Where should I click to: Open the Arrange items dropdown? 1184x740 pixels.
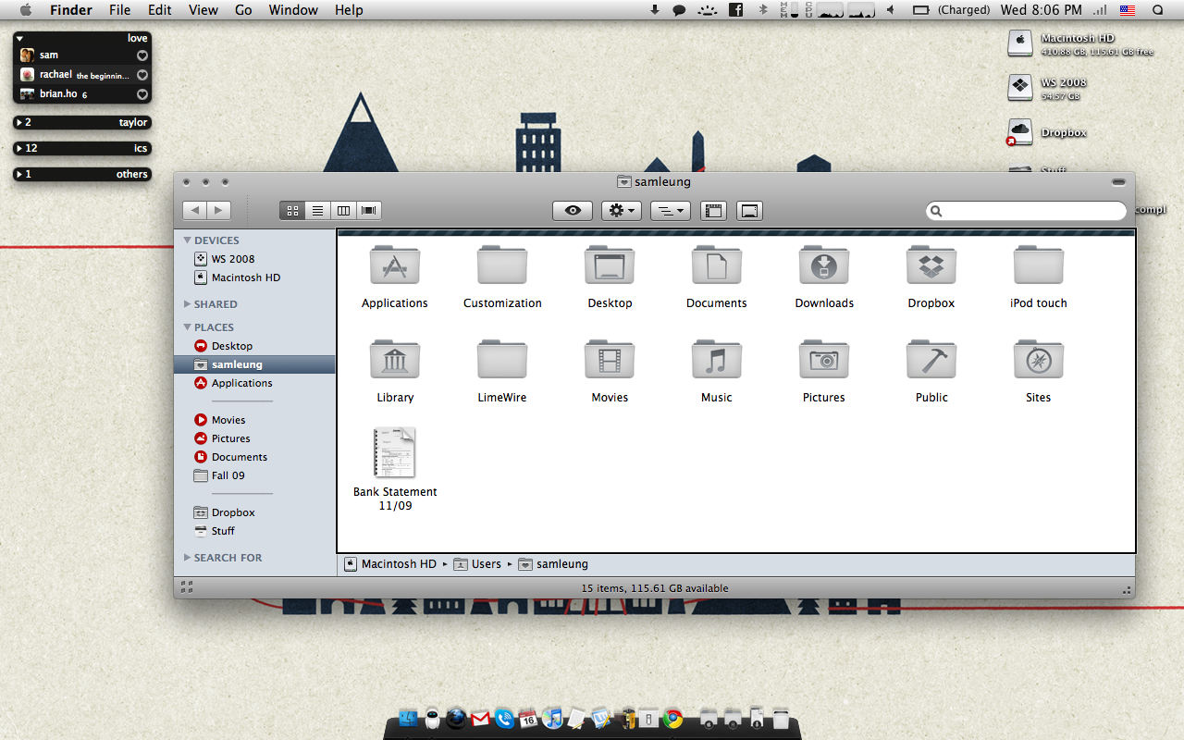pos(670,210)
